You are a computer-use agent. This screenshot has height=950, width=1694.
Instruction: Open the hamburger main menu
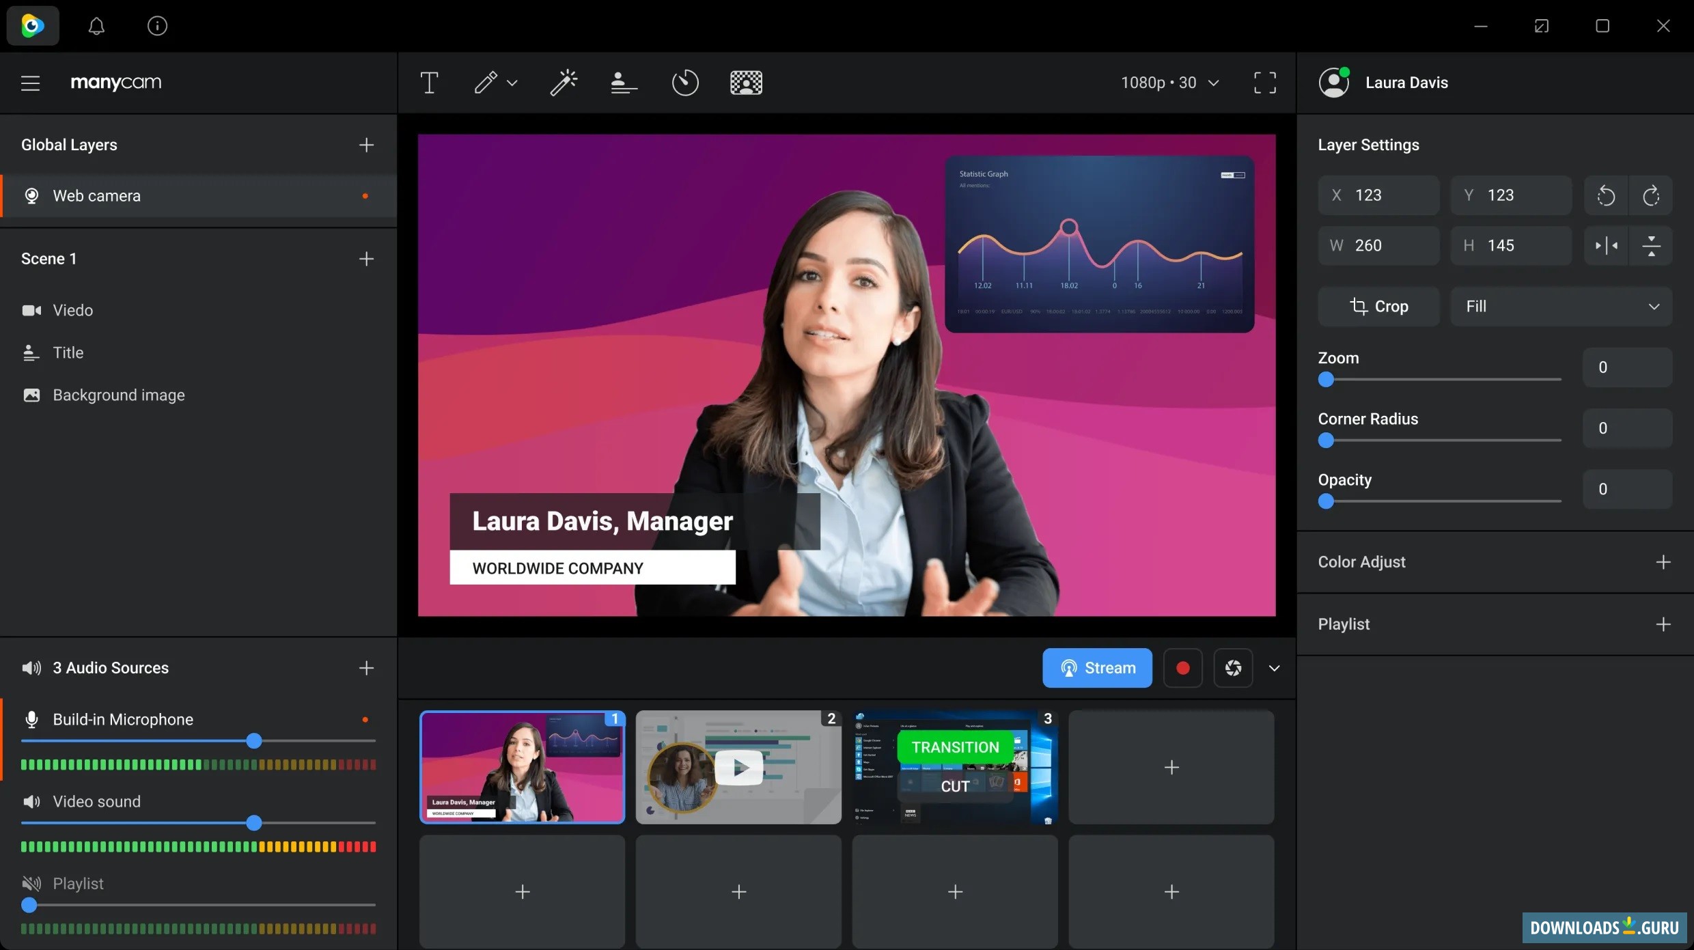click(x=30, y=83)
